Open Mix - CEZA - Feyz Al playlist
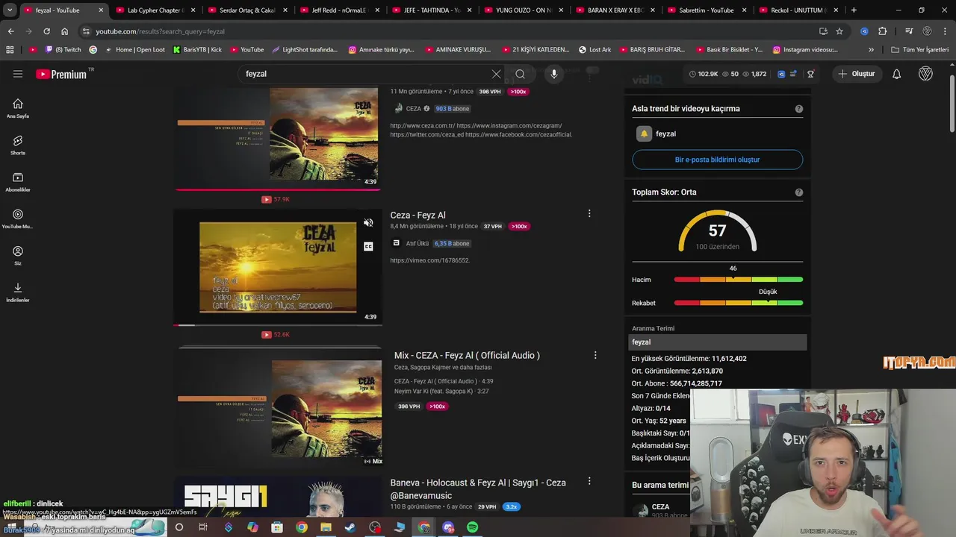Screen dimensions: 956x537 click(x=467, y=355)
